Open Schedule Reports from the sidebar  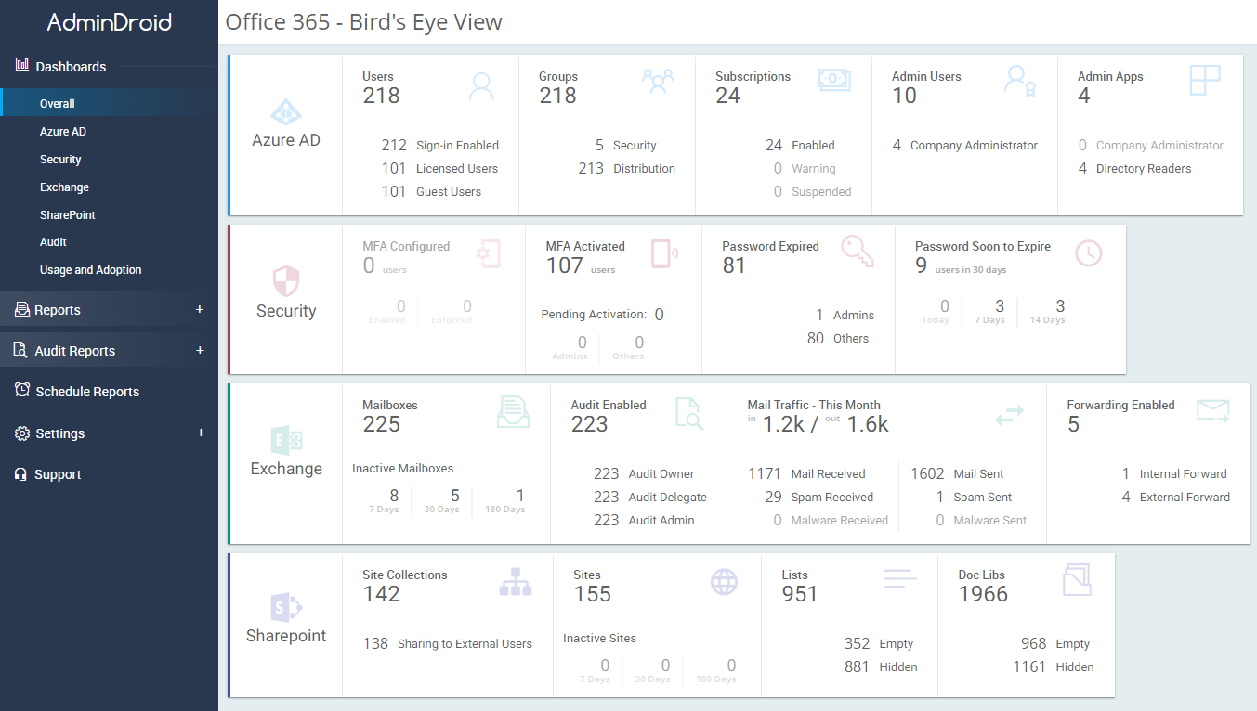tap(86, 392)
